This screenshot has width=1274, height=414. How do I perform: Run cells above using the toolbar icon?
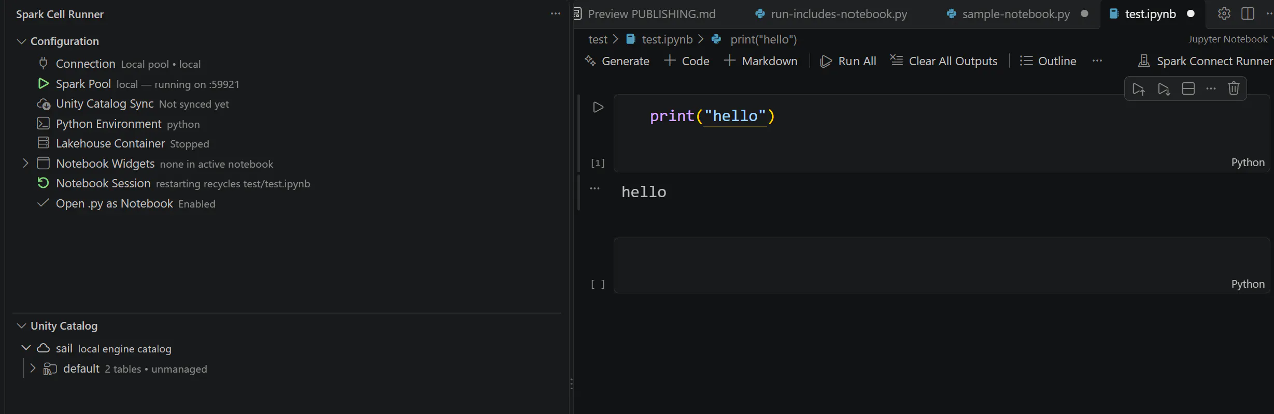pos(1139,89)
